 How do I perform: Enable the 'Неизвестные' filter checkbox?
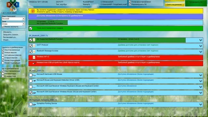tap(3, 74)
